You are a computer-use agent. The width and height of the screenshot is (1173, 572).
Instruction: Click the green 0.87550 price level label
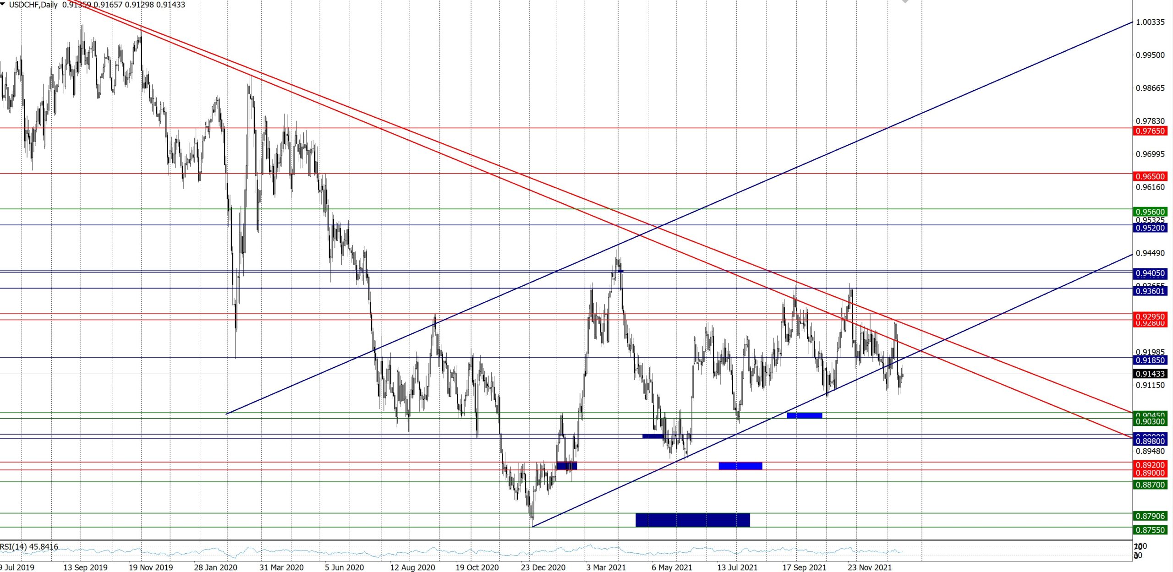(1150, 530)
